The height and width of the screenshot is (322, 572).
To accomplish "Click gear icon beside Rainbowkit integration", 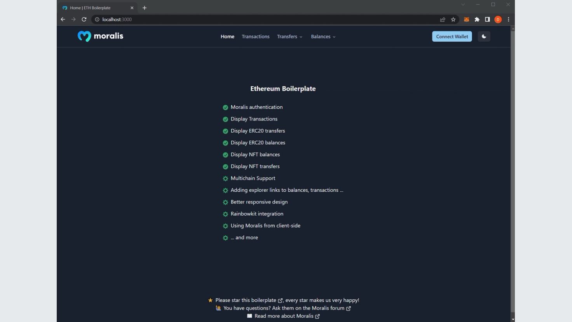I will pos(225,214).
